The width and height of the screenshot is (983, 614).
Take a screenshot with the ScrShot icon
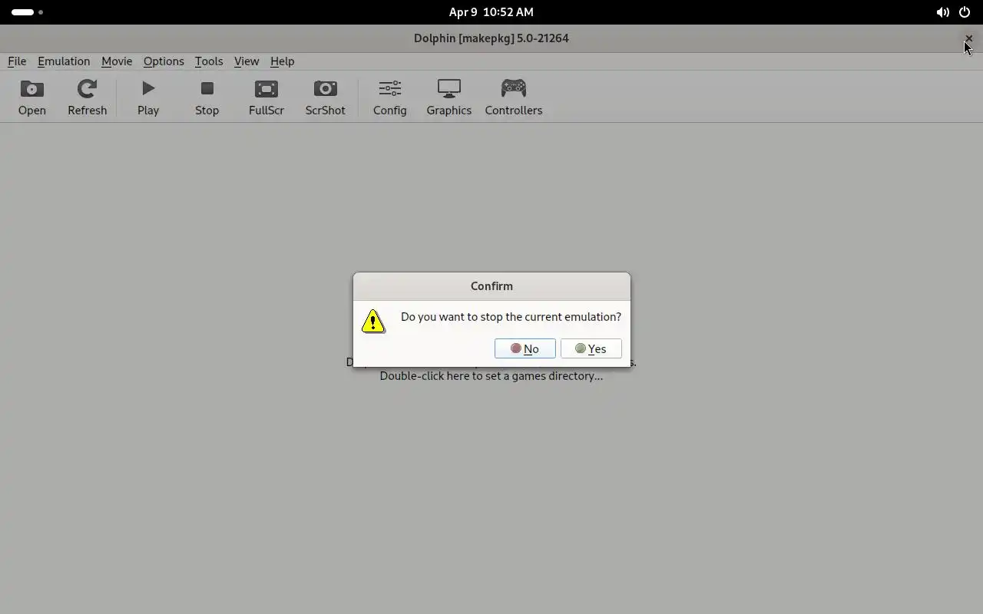click(x=325, y=97)
